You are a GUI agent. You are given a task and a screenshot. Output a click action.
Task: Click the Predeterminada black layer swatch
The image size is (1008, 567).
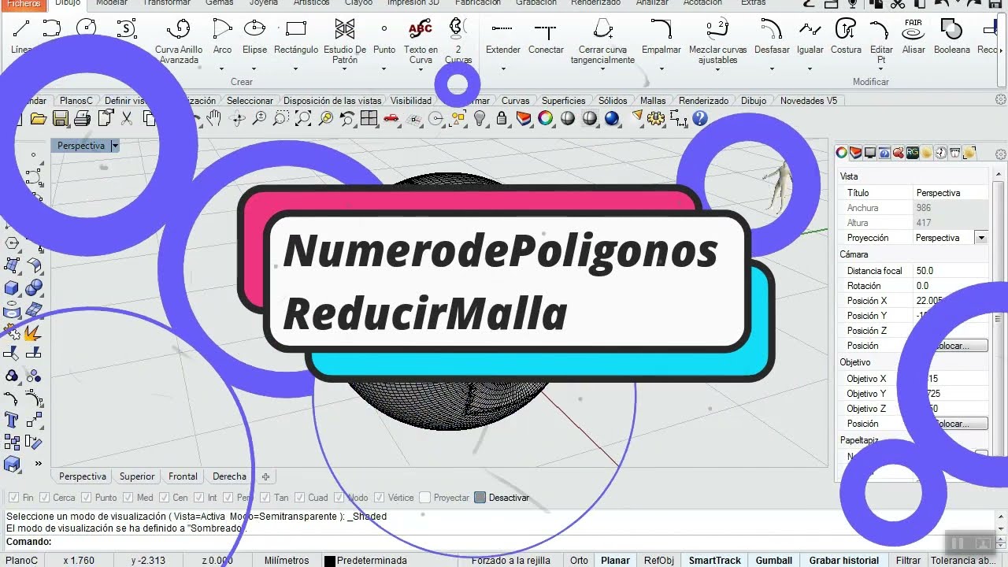click(330, 561)
